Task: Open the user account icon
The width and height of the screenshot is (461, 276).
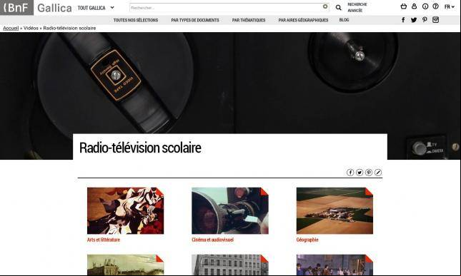Action: pos(415,6)
